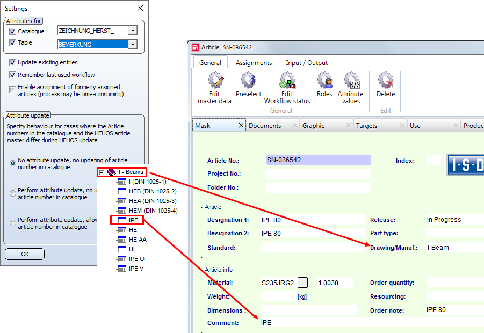The image size is (484, 333).
Task: Click the Drawing/Manuf. field with I-Beam
Action: 456,247
